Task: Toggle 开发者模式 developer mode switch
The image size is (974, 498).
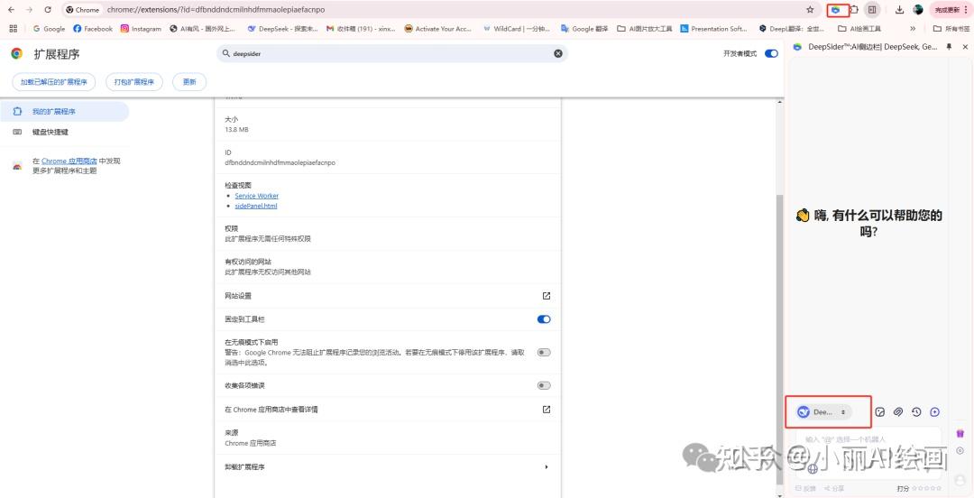Action: point(771,53)
